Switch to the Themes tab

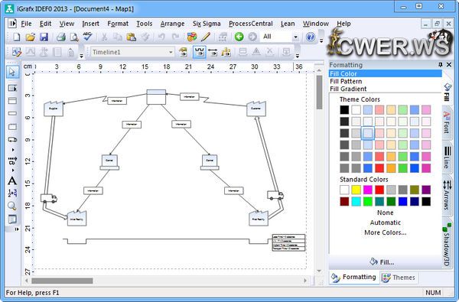click(399, 278)
